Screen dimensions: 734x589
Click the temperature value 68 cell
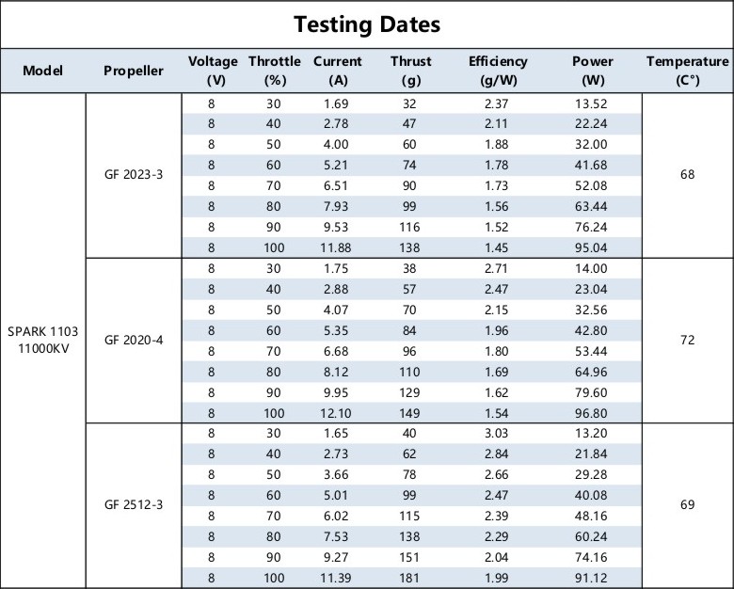pos(687,174)
